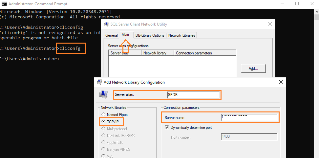Close the Add Network Library Configuration dialog
Viewport: 319px width, 158px height.
(281, 82)
